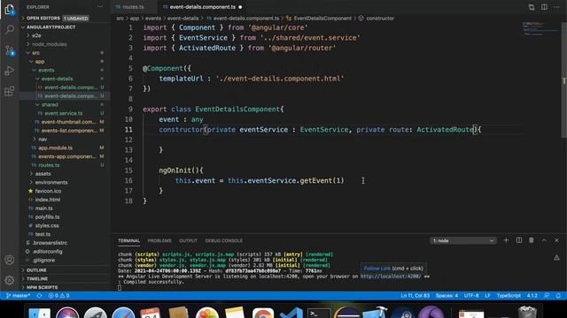Image resolution: width=567 pixels, height=318 pixels.
Task: Switch to the routes.ts editor tab
Action: click(x=134, y=7)
